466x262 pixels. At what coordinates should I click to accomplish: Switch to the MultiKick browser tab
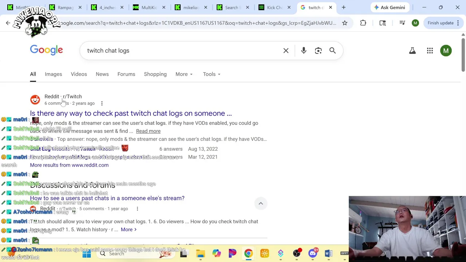click(x=149, y=7)
